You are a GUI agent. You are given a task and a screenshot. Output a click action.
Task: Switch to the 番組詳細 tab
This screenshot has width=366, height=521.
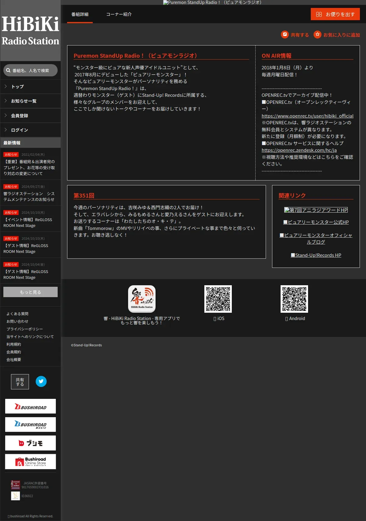point(80,14)
